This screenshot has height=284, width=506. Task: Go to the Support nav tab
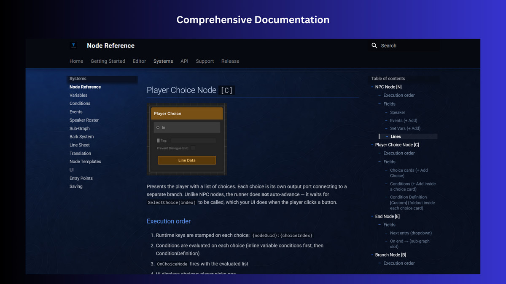coord(205,61)
